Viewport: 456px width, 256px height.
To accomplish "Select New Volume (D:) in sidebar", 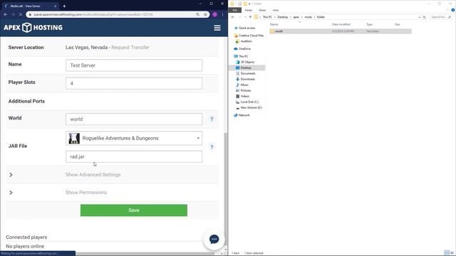I will 251,107.
